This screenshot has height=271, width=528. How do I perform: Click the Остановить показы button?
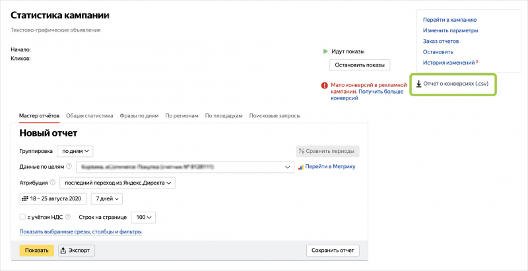[360, 65]
